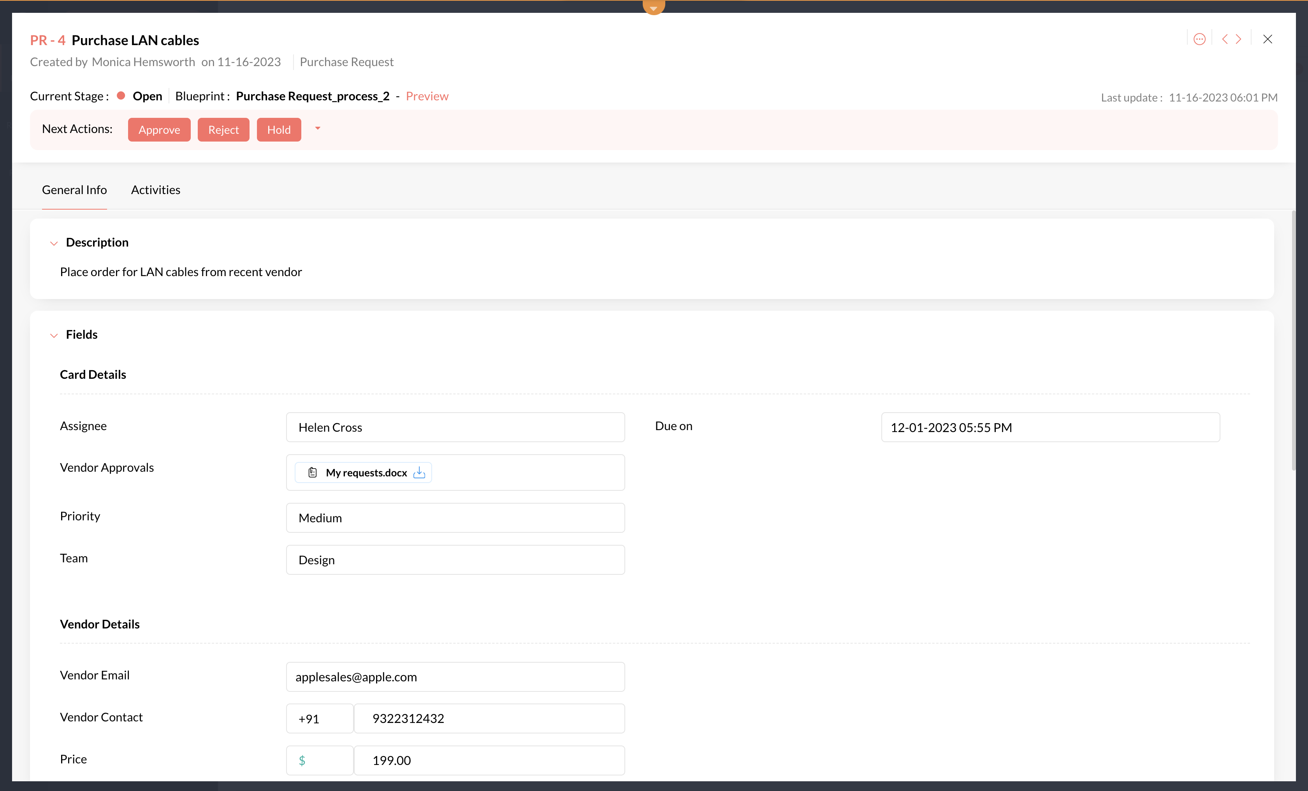This screenshot has width=1308, height=791.
Task: Open the blueprint Preview link
Action: click(427, 96)
